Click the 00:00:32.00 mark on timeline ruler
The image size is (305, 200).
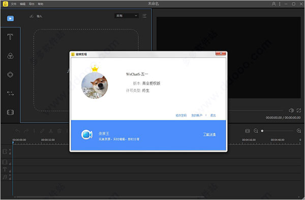point(48,140)
